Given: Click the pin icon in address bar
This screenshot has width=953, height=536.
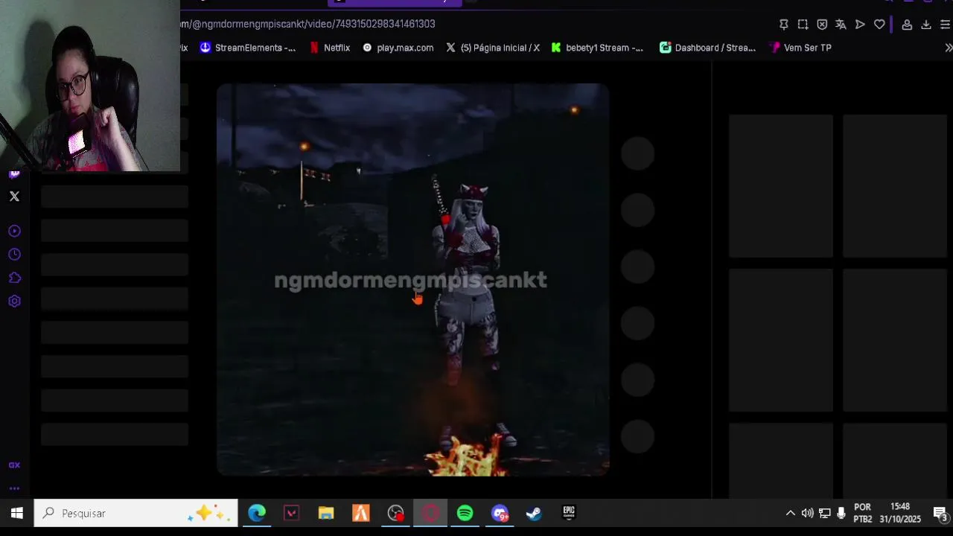Looking at the screenshot, I should tap(783, 25).
